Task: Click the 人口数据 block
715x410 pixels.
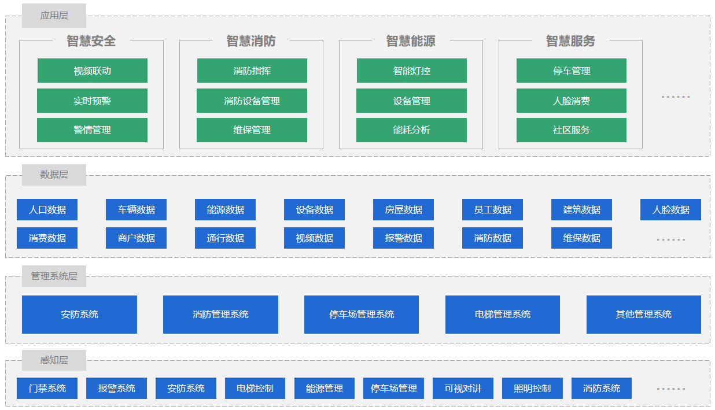Action: tap(47, 210)
